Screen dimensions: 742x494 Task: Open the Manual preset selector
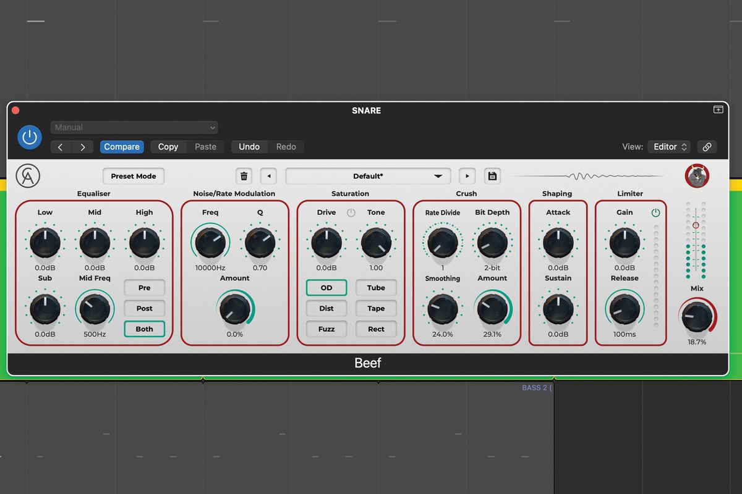134,127
